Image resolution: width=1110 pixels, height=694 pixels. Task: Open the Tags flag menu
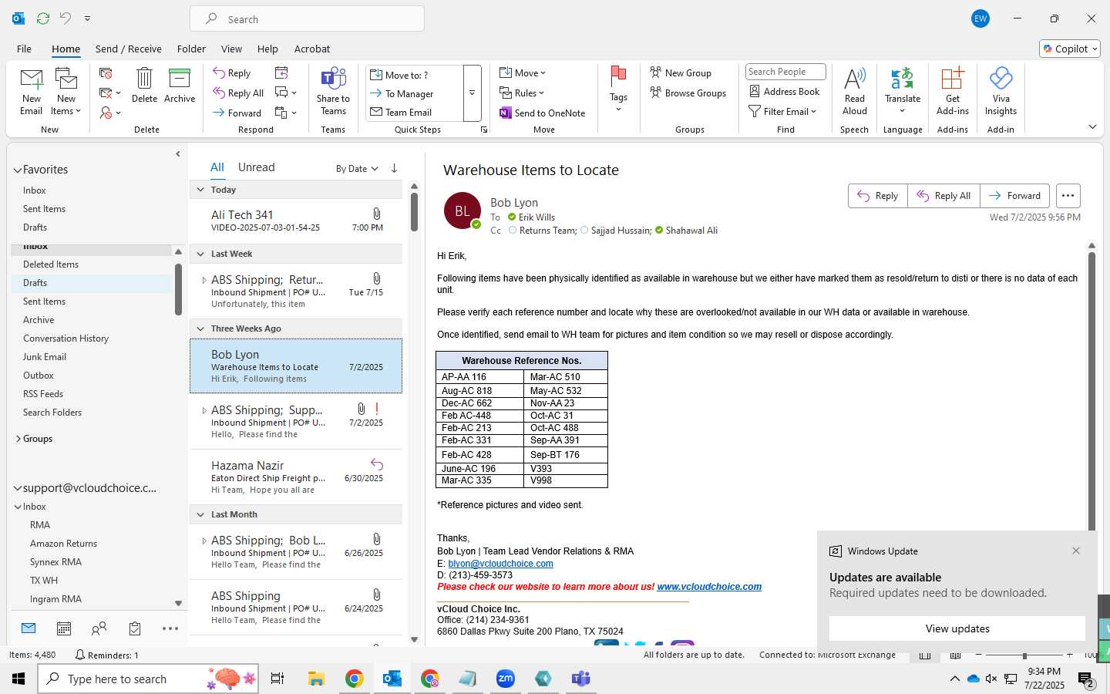[618, 89]
